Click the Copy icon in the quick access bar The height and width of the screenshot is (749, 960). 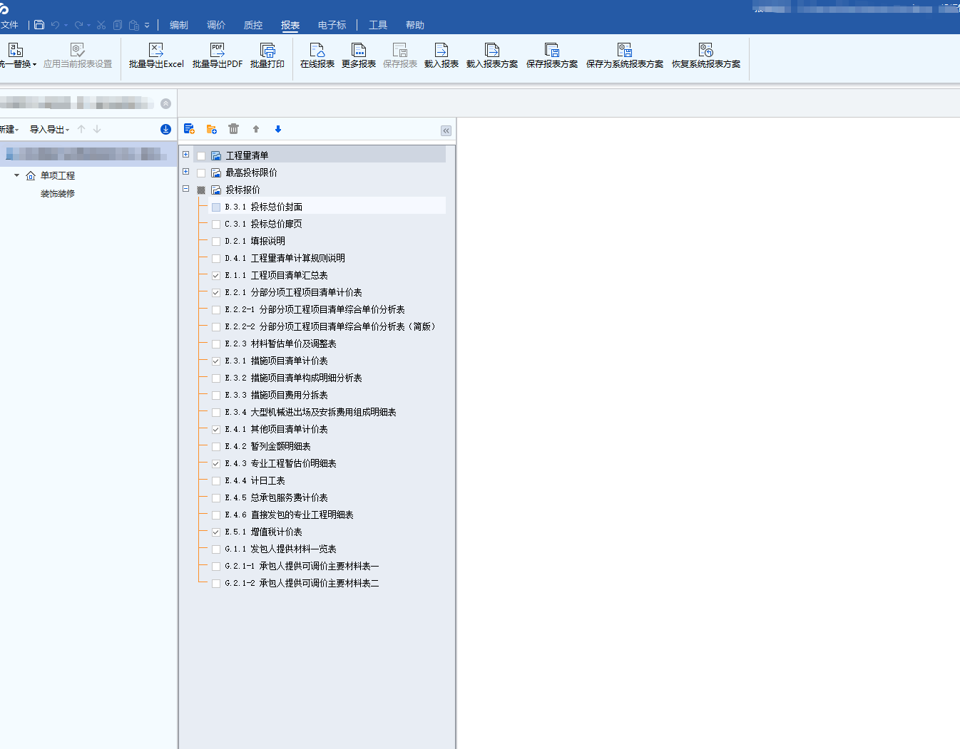pyautogui.click(x=118, y=25)
